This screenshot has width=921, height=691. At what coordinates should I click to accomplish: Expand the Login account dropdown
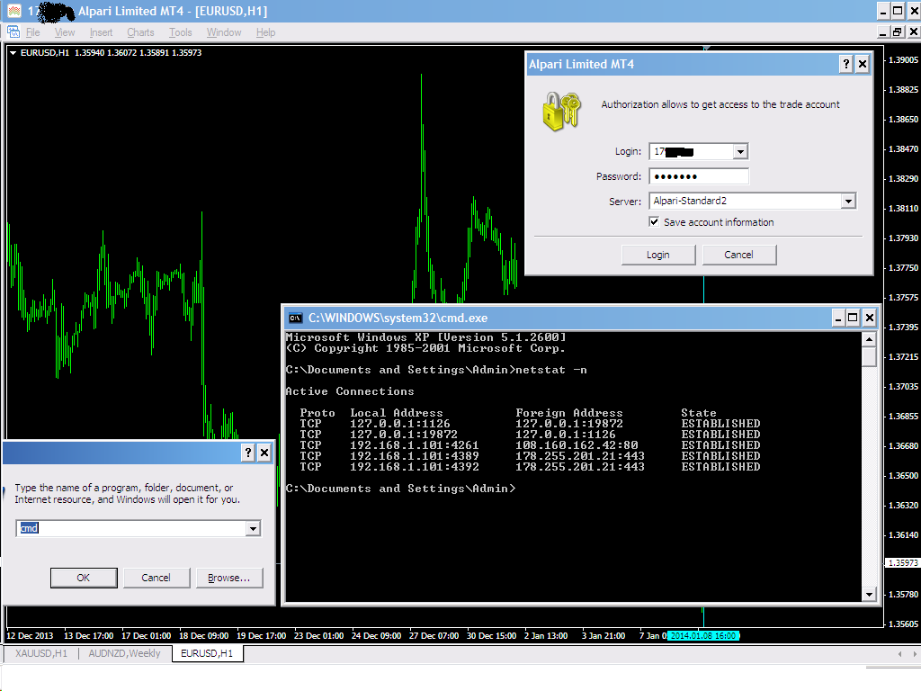(740, 151)
